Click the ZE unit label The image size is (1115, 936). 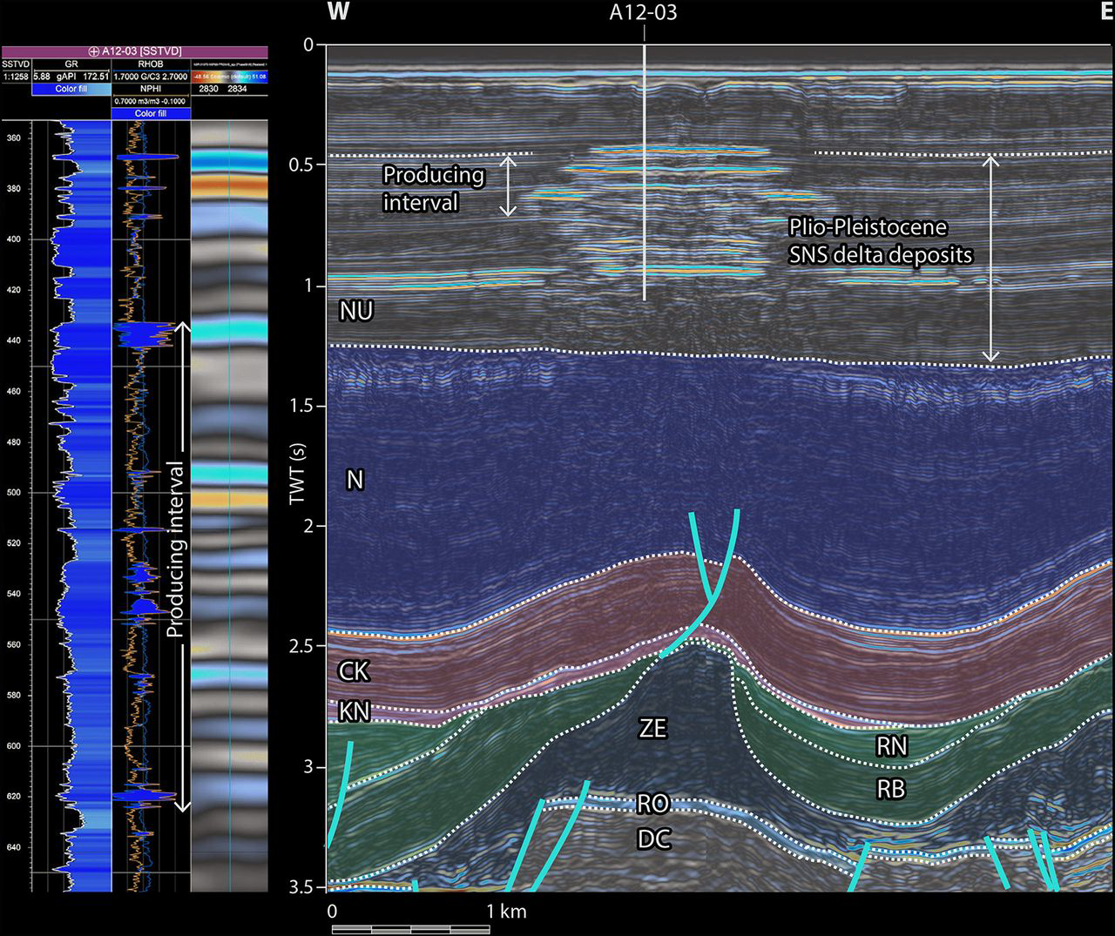[x=652, y=728]
